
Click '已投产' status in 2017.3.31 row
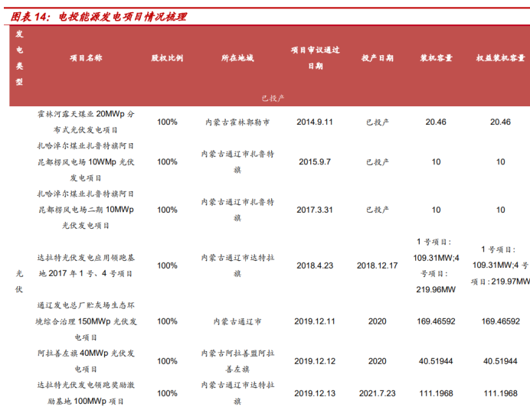pos(378,210)
